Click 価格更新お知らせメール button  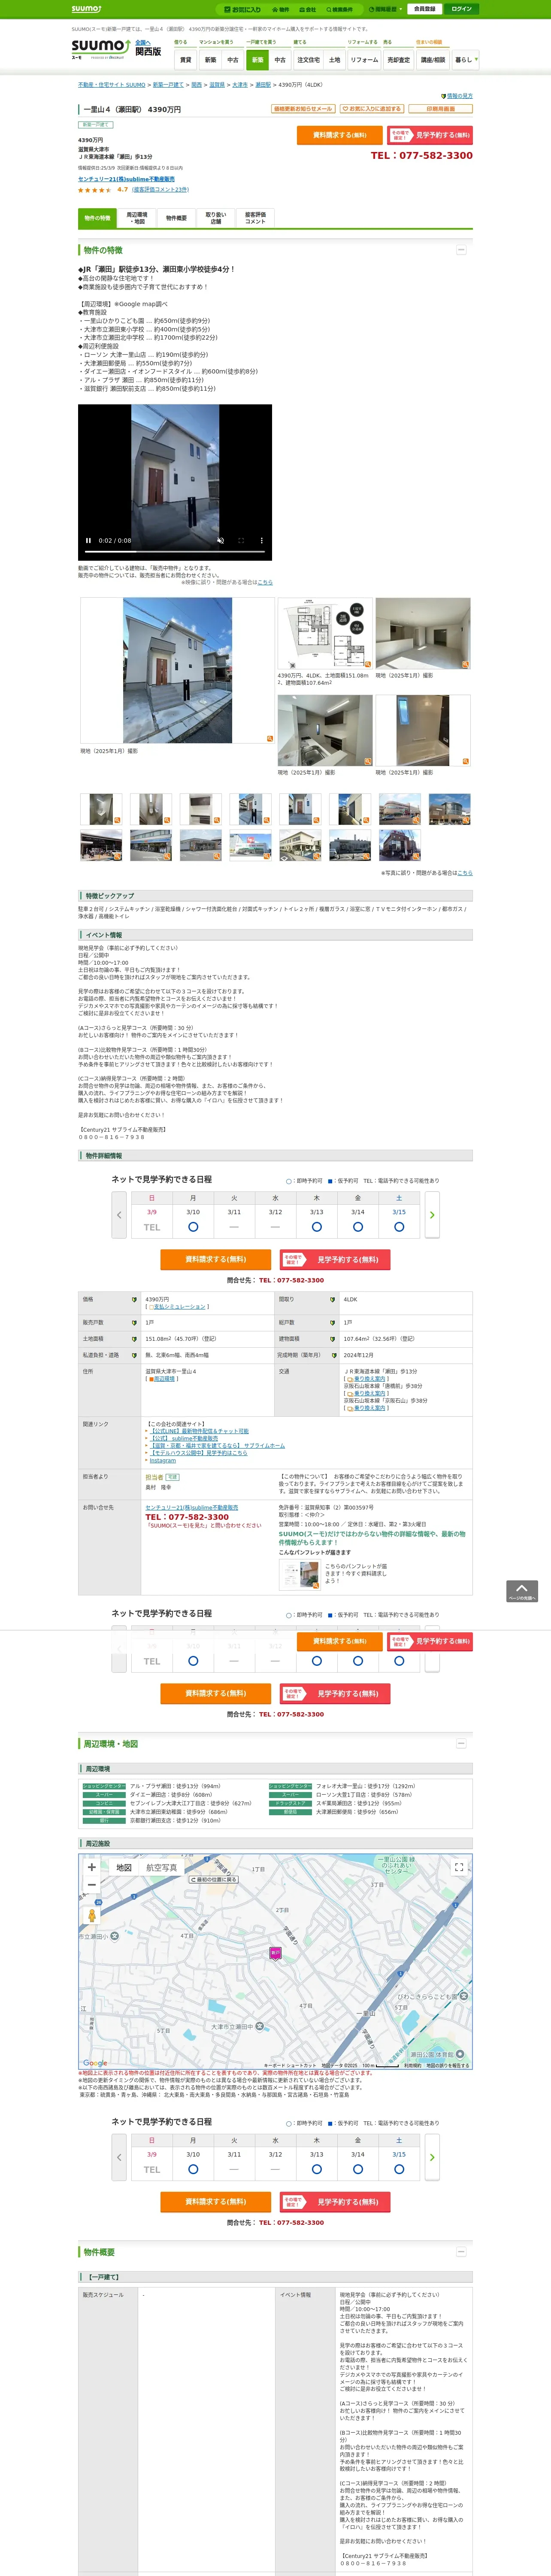303,109
